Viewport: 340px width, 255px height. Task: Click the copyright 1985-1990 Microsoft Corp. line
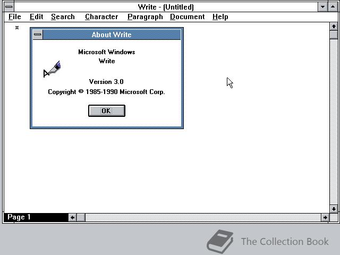(106, 92)
